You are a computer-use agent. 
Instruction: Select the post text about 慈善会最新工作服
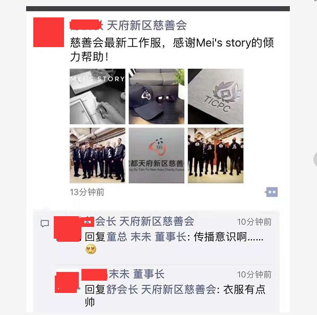(172, 50)
